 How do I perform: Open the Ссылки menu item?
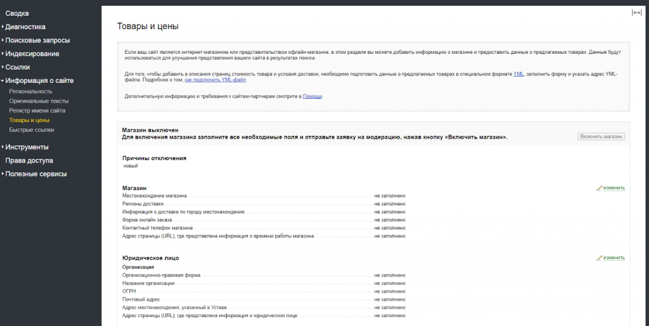(x=17, y=67)
